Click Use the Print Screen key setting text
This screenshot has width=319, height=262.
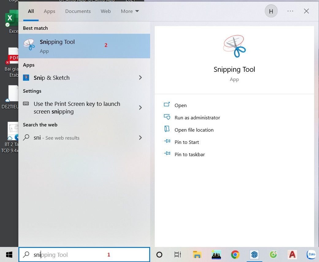click(77, 108)
